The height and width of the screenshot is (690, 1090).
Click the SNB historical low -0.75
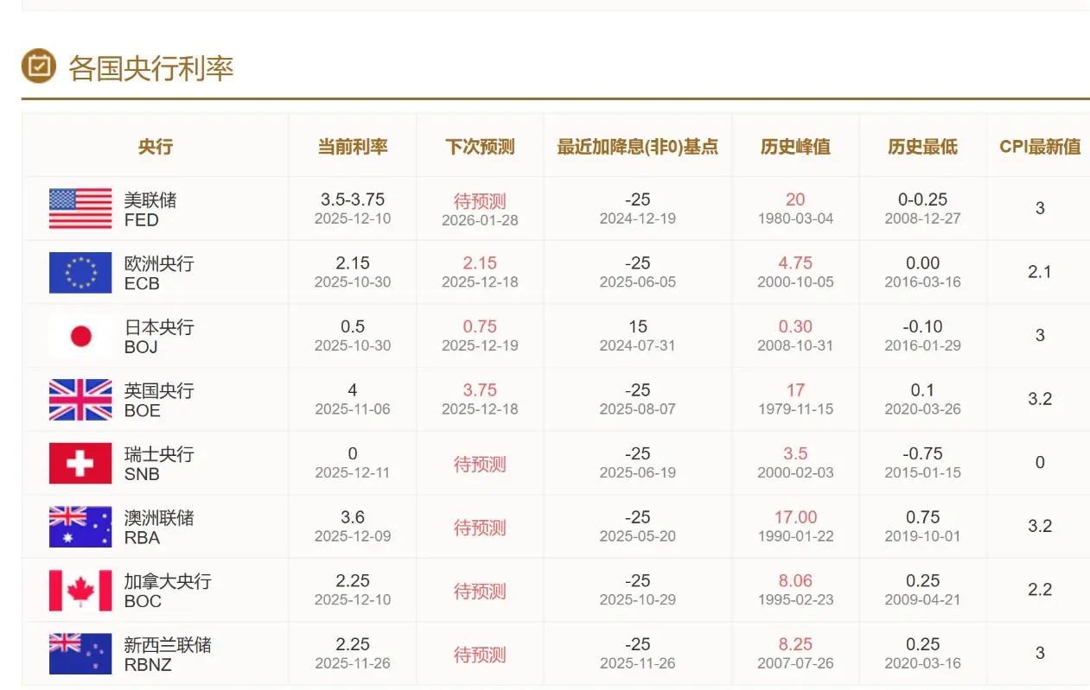(922, 454)
